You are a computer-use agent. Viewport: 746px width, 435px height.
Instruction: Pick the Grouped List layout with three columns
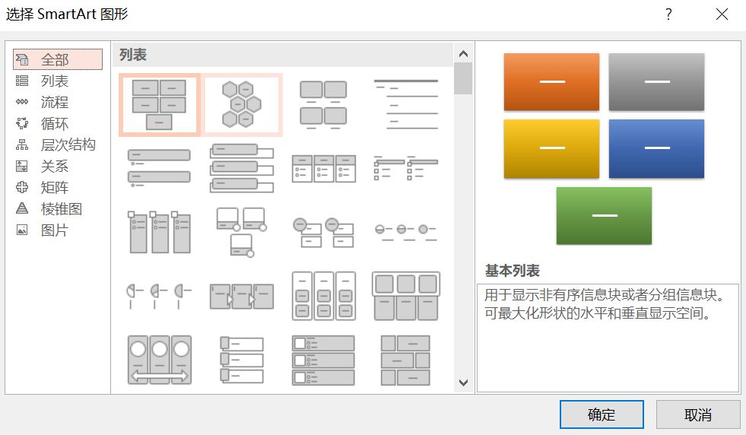323,296
